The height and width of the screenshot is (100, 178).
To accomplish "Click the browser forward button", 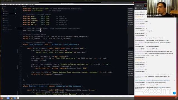I will tap(138, 8).
